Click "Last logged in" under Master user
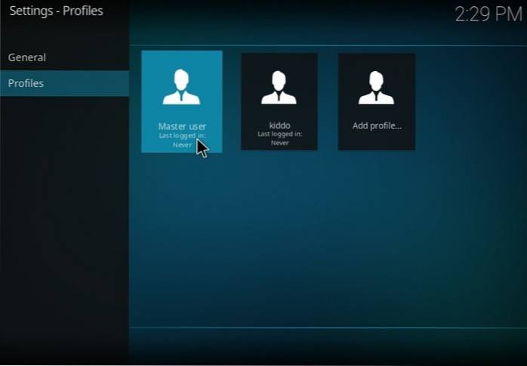The width and height of the screenshot is (527, 366). (x=182, y=135)
